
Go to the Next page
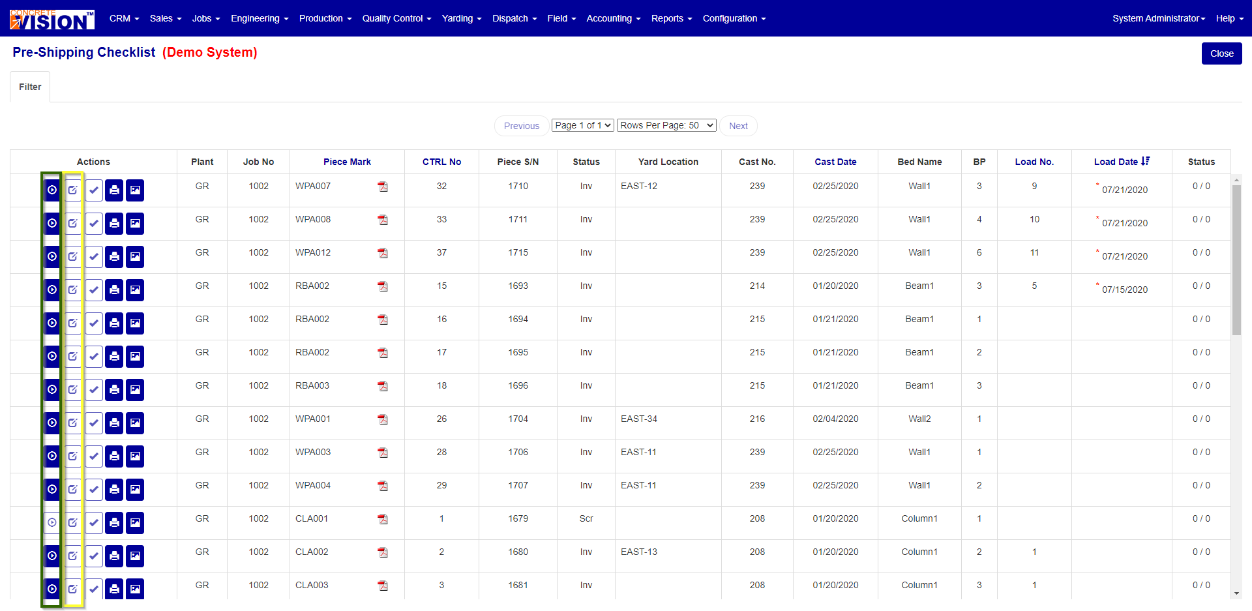[x=738, y=126]
